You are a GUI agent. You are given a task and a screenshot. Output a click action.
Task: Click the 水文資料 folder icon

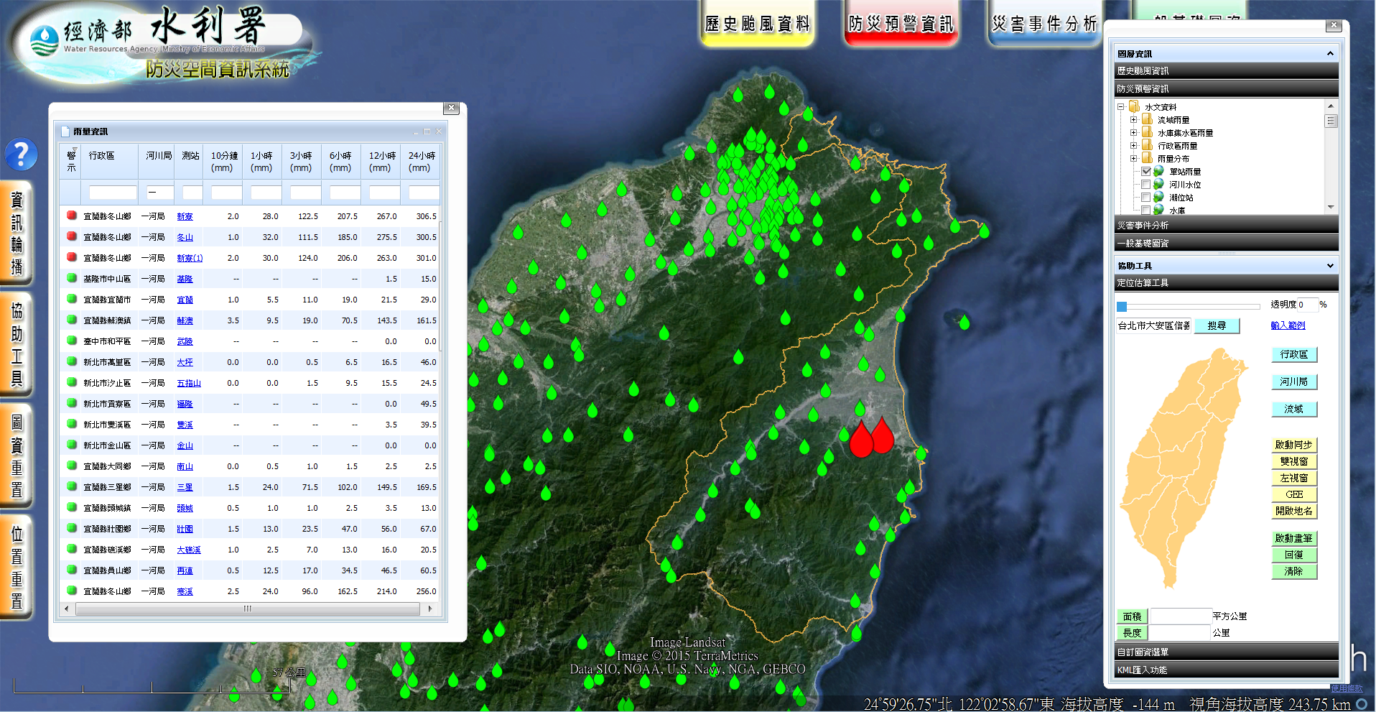pos(1135,106)
